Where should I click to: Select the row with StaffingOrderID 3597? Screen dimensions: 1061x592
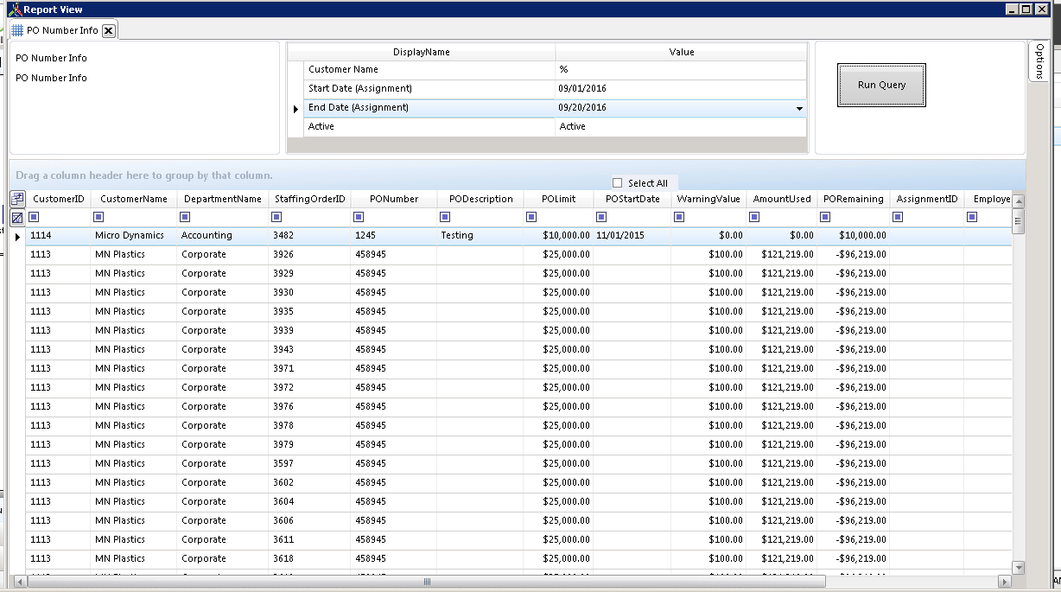(518, 463)
